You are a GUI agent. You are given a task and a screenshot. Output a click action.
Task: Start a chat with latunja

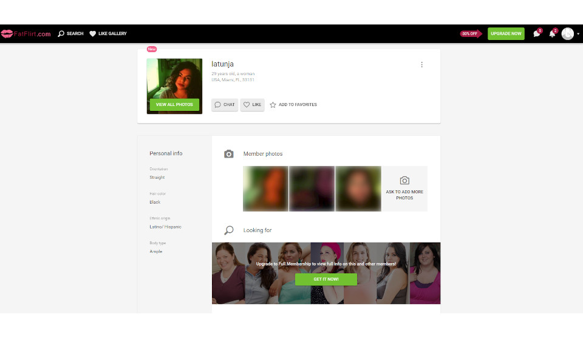coord(225,105)
